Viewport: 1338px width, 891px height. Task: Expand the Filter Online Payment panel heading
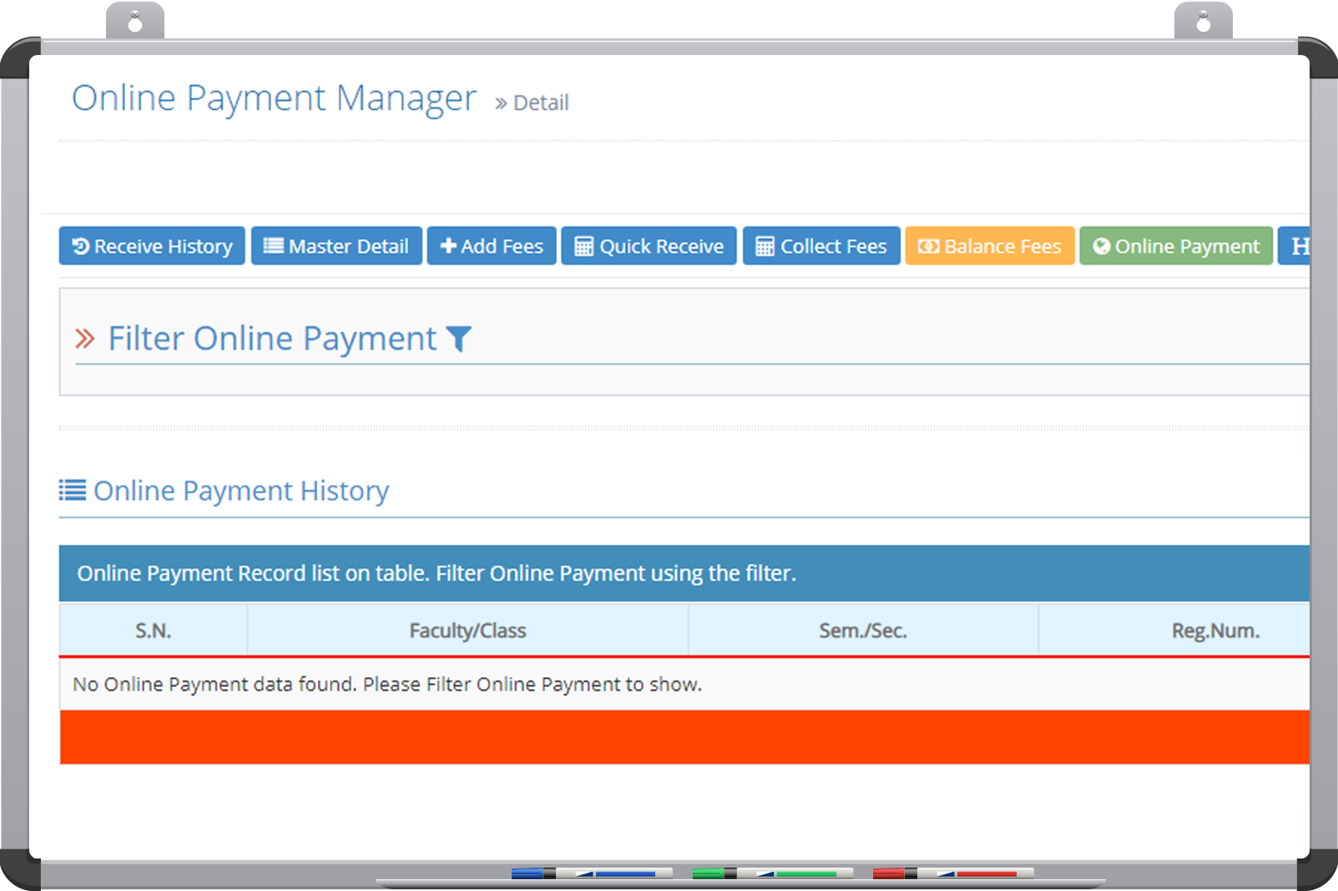pos(272,339)
